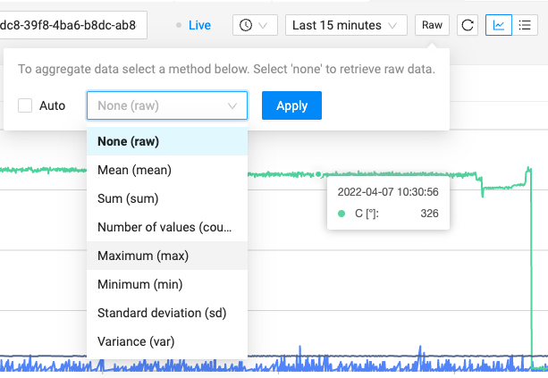The height and width of the screenshot is (378, 548).
Task: Switch to line chart view icon
Action: coord(499,25)
